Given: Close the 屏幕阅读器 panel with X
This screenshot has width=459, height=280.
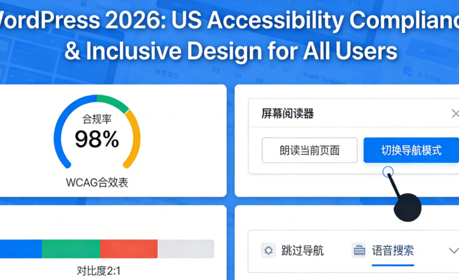Looking at the screenshot, I should click(x=455, y=114).
